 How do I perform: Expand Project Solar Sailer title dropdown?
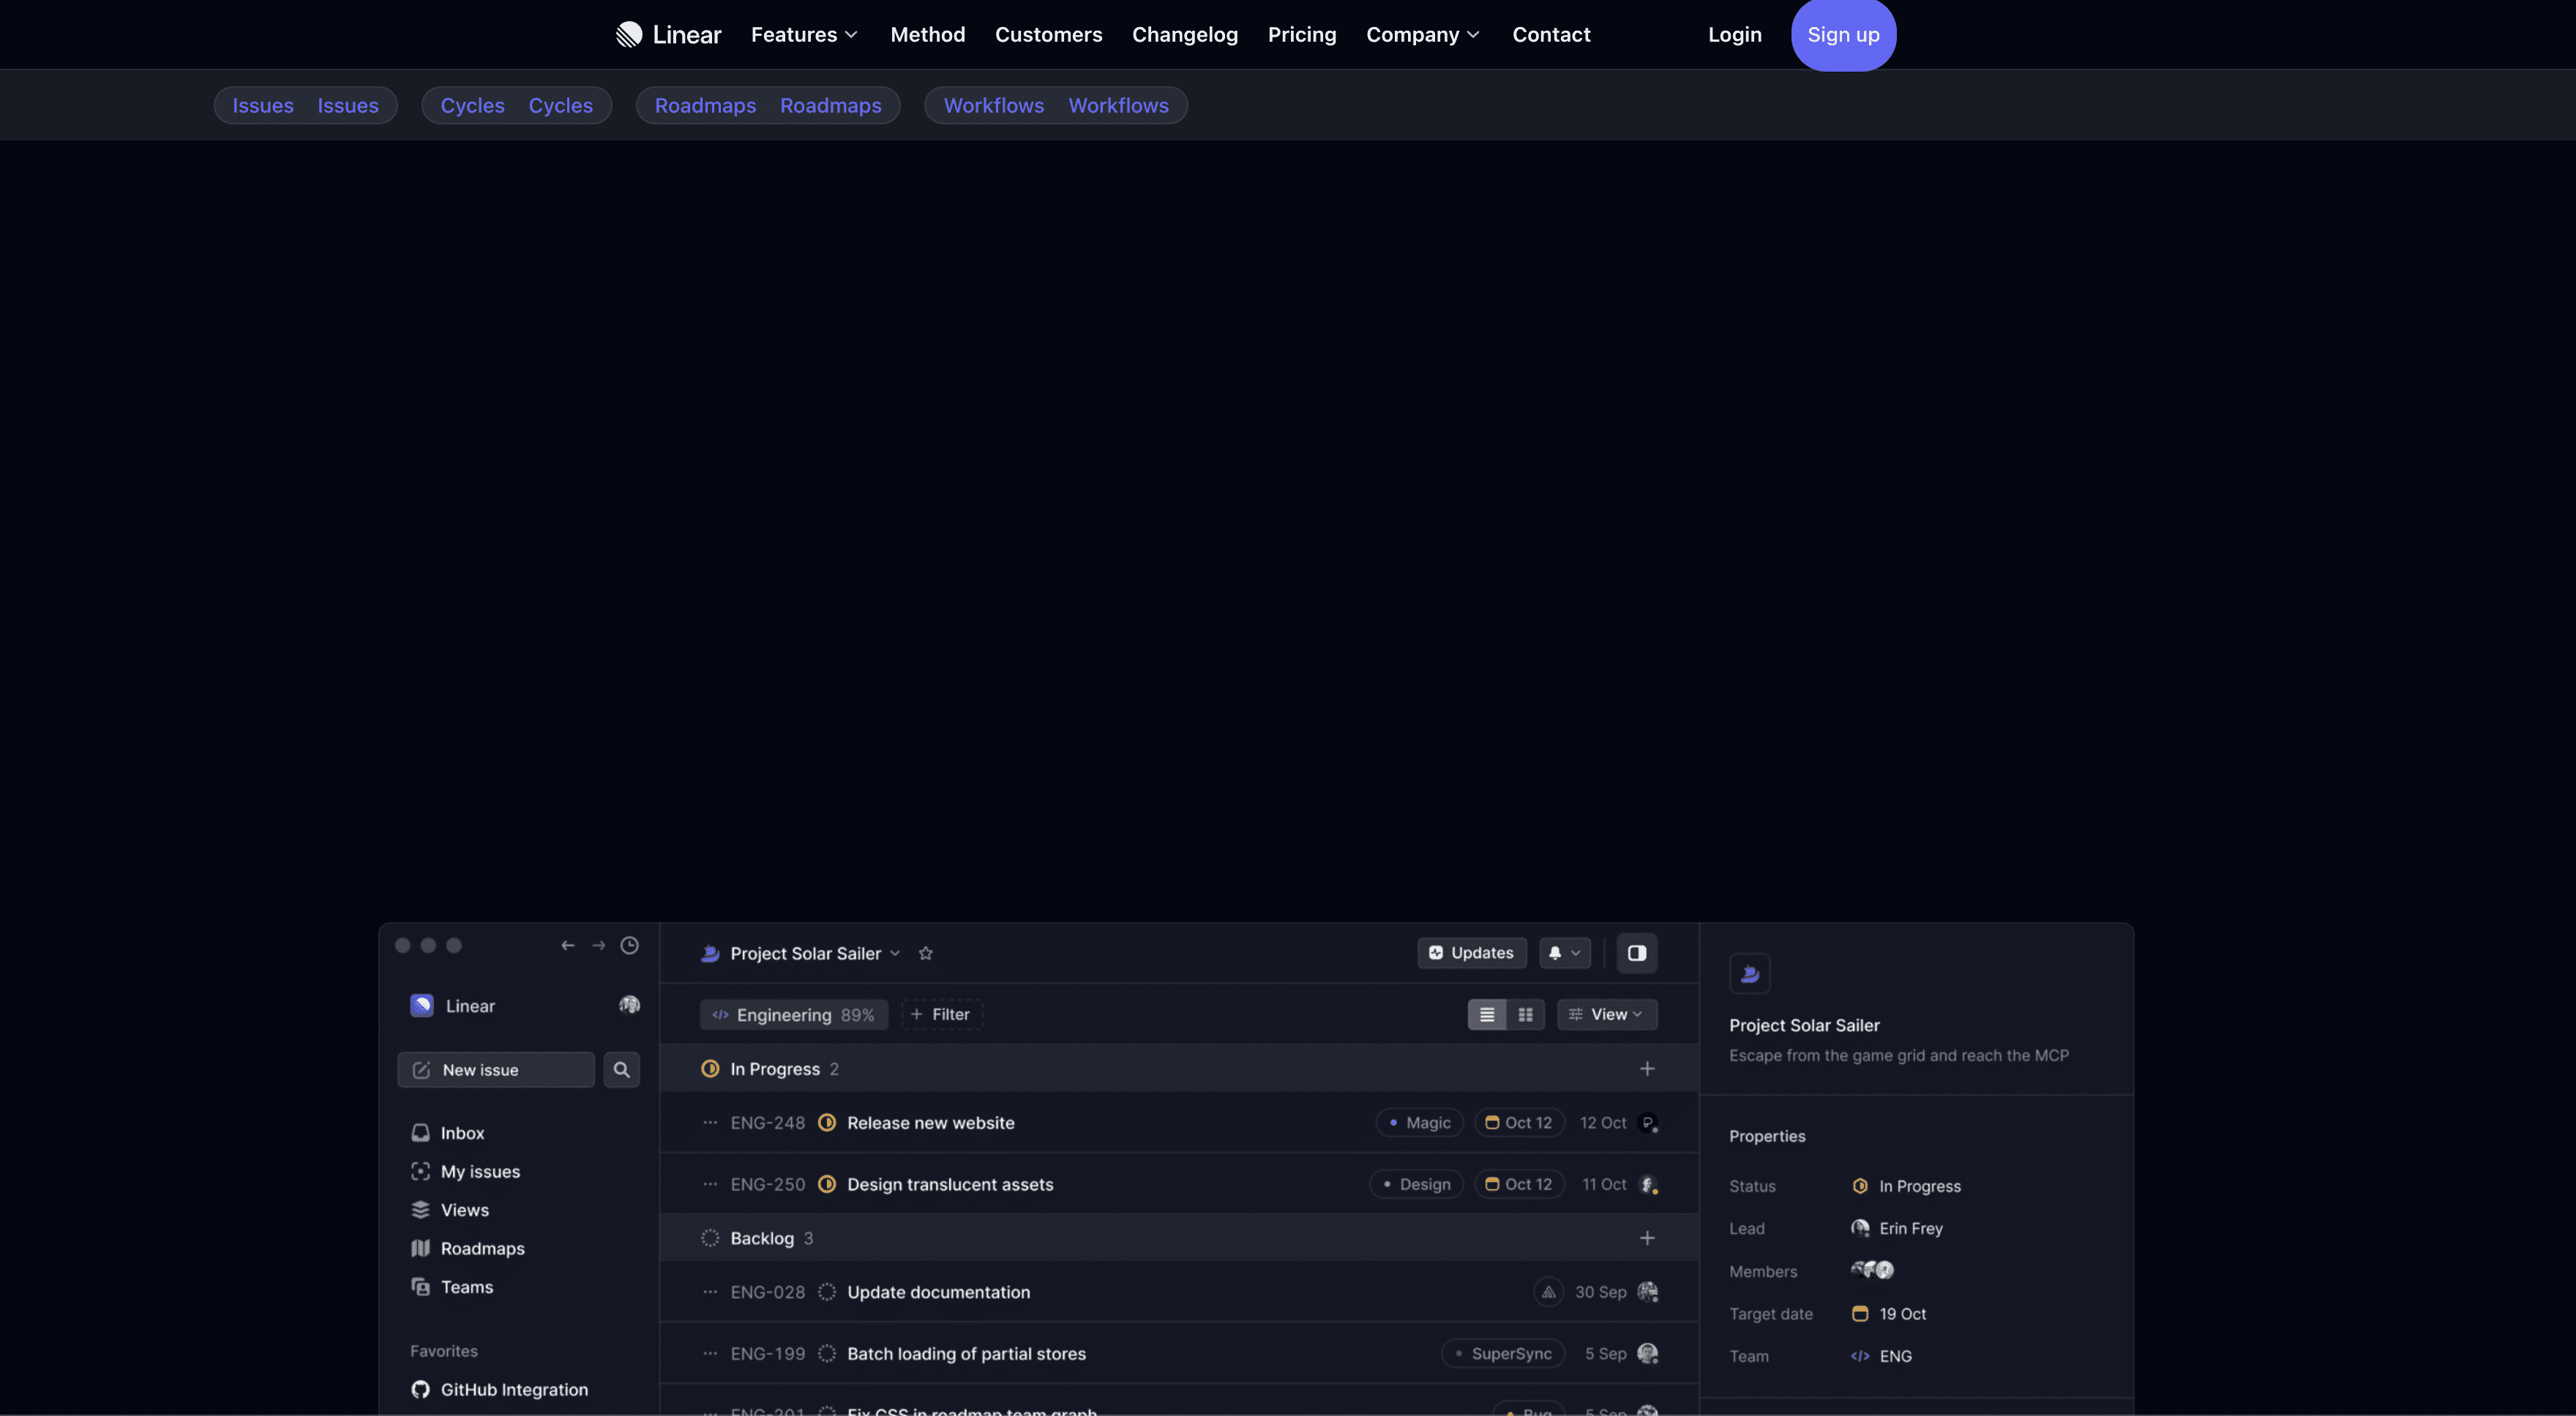895,953
